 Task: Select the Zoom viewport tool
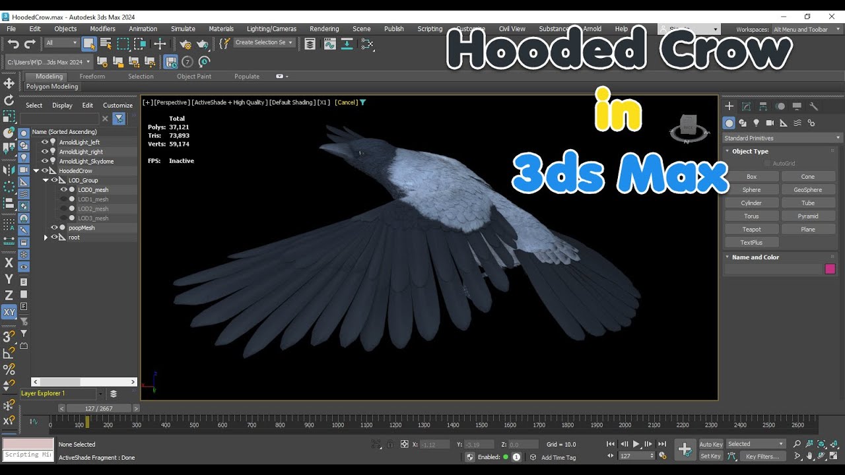click(797, 444)
